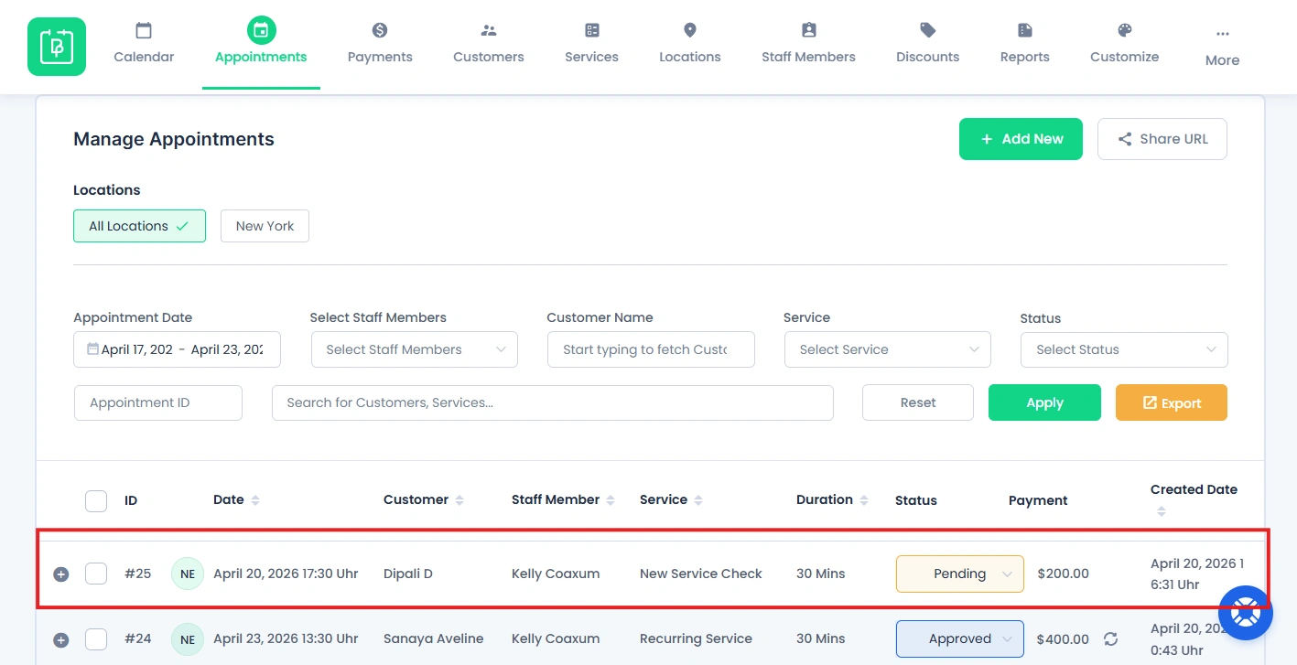
Task: Open Reports document icon
Action: click(x=1025, y=30)
